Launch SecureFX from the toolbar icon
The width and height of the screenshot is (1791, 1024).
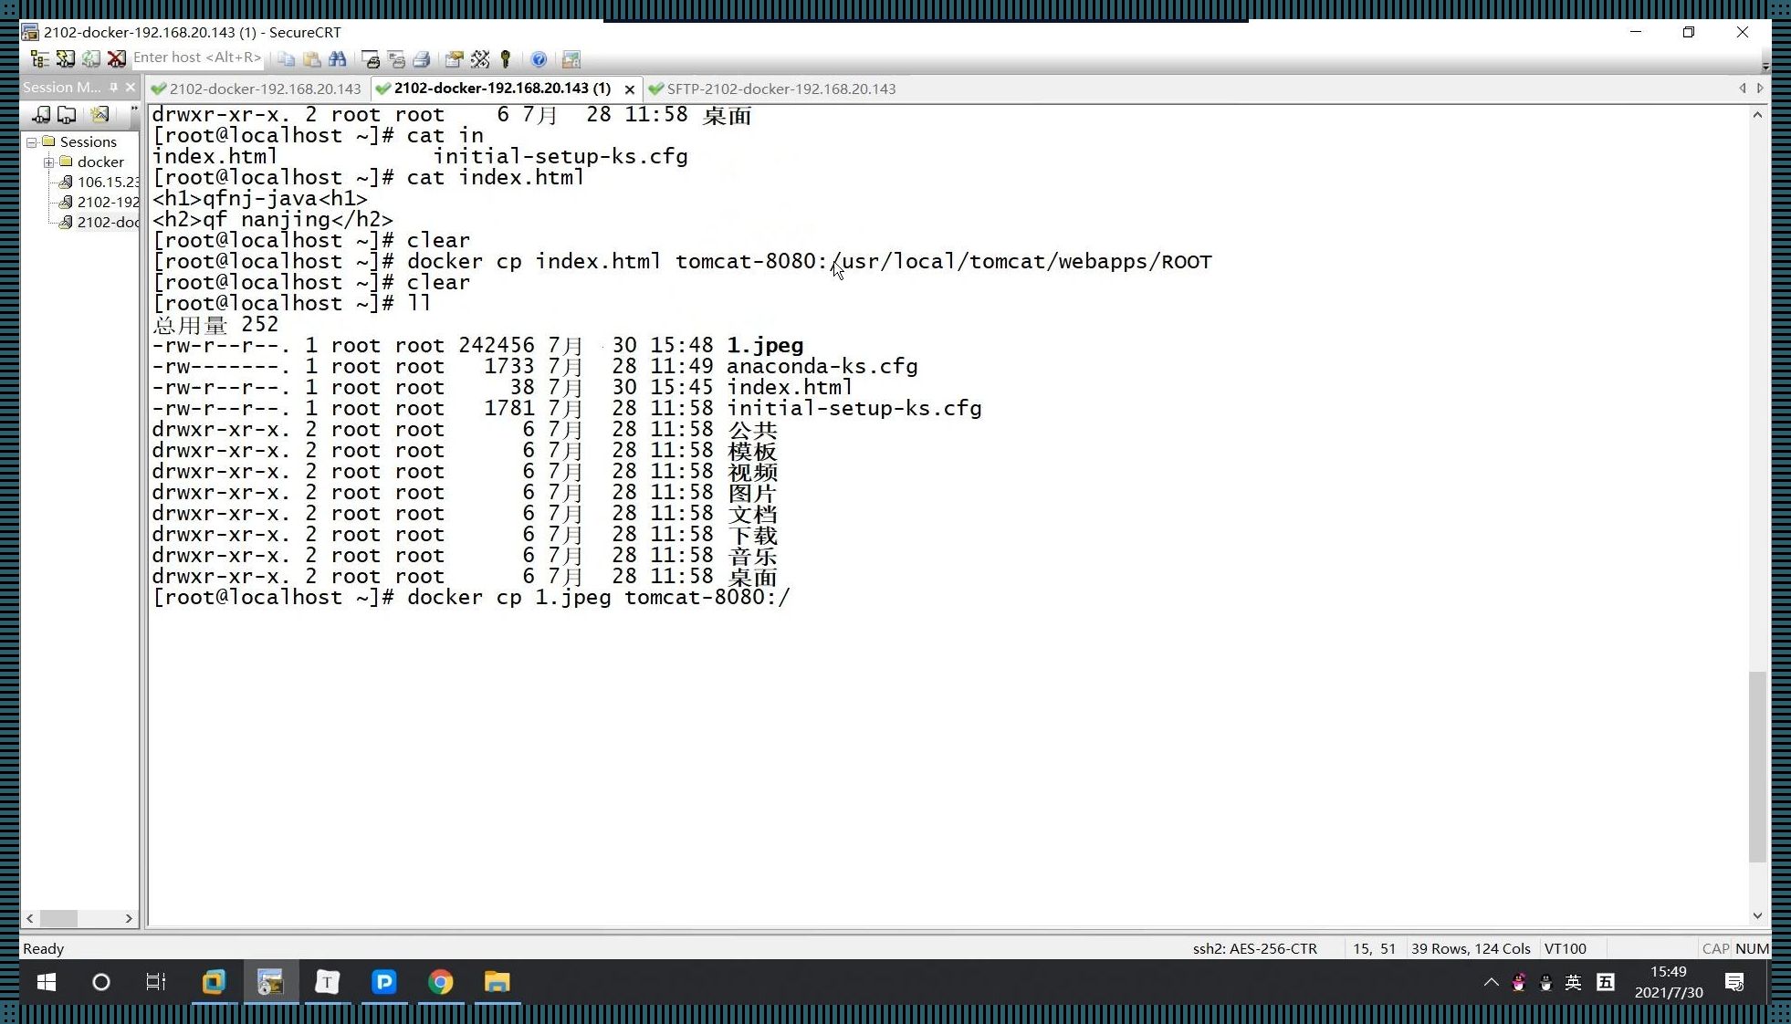571,59
